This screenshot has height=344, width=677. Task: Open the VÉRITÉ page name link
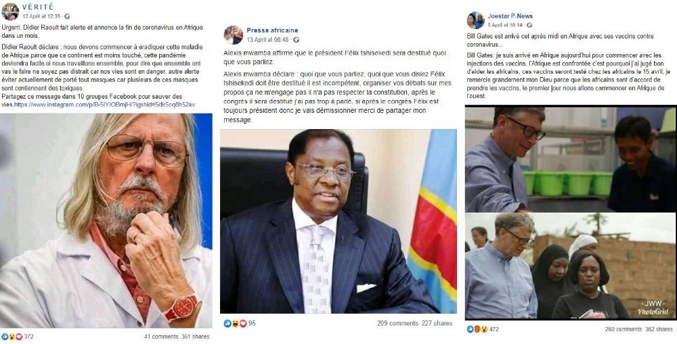(38, 7)
